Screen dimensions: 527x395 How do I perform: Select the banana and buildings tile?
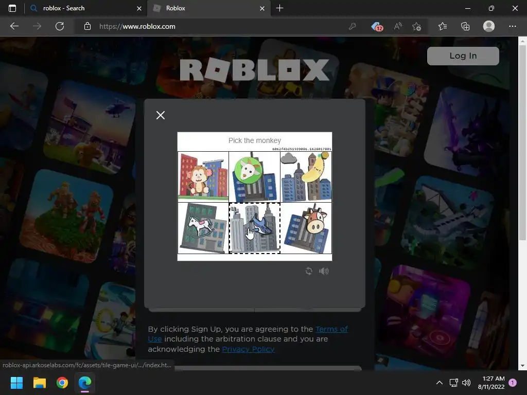coord(306,177)
